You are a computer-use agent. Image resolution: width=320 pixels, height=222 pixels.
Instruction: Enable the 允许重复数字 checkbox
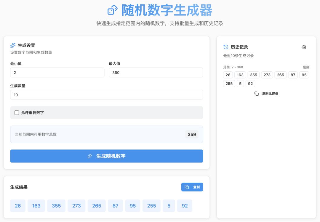point(17,112)
